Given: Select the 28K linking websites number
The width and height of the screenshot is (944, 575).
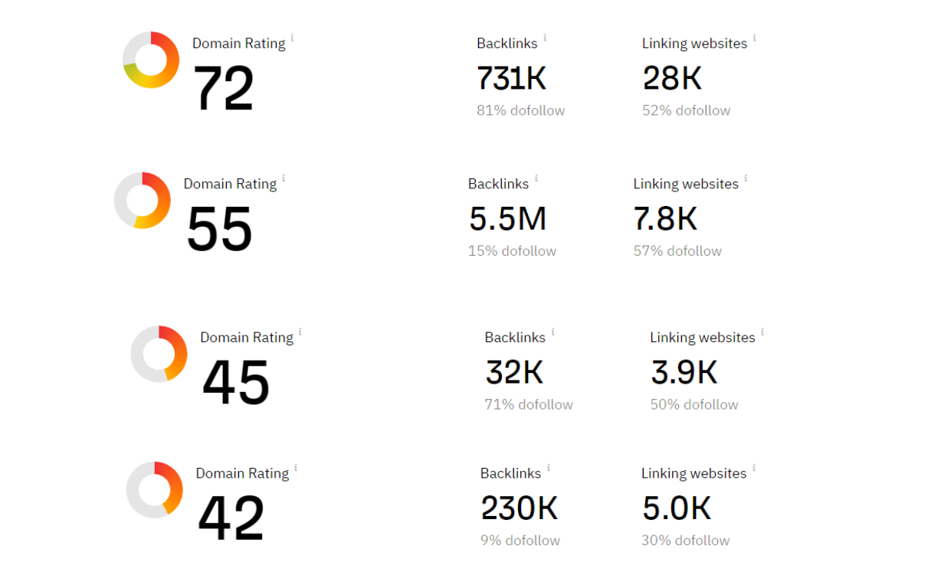Looking at the screenshot, I should point(672,78).
